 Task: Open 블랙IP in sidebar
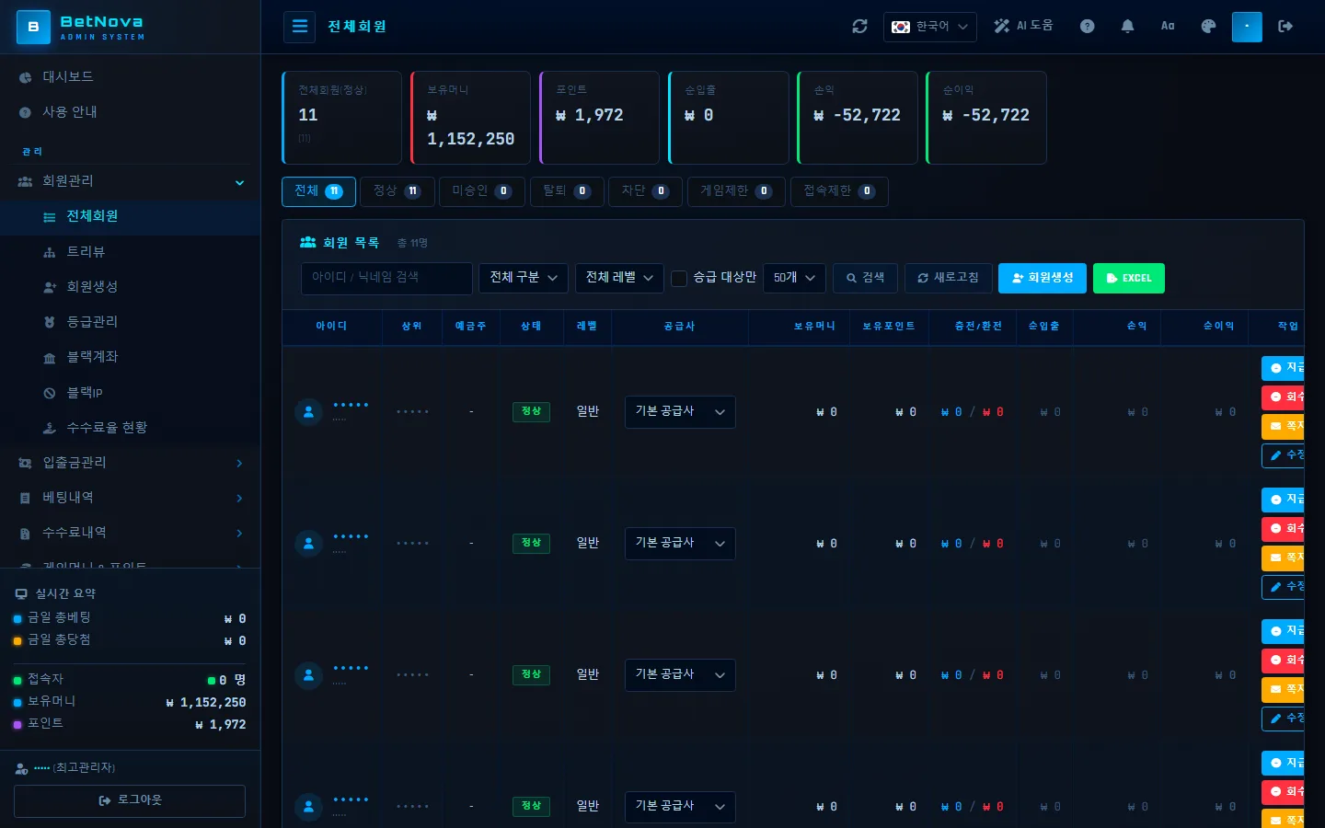pyautogui.click(x=130, y=393)
